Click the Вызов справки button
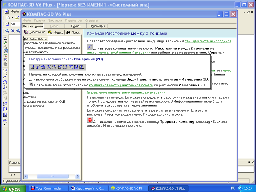The height and width of the screenshot is (192, 256). [x=33, y=26]
